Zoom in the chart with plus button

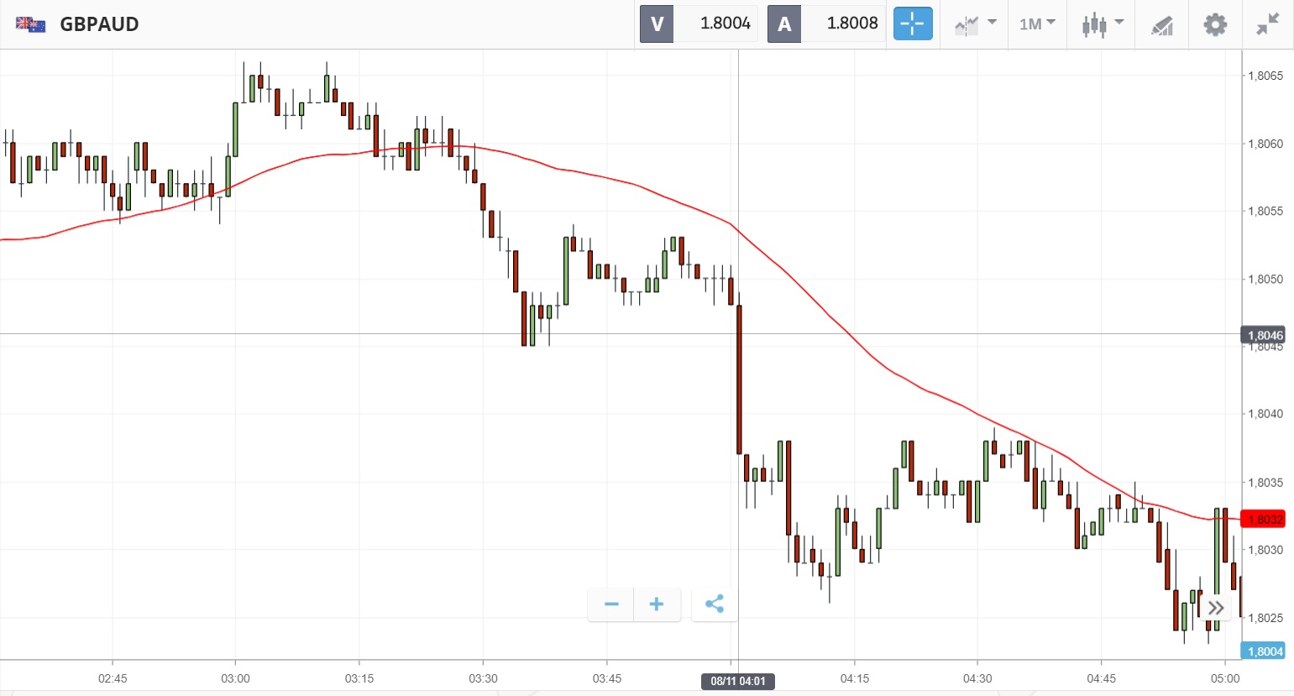(x=657, y=604)
